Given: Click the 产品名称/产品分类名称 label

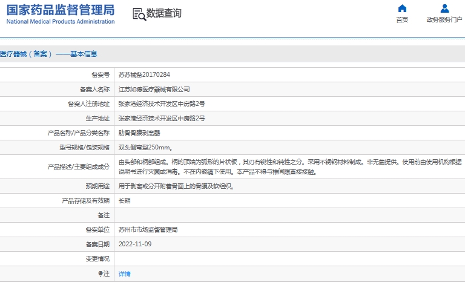Looking at the screenshot, I should click(79, 133).
